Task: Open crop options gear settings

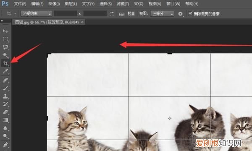Action: (180, 14)
